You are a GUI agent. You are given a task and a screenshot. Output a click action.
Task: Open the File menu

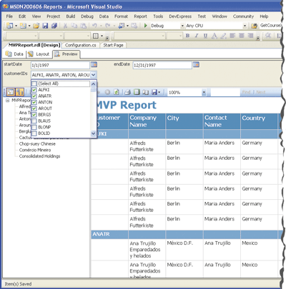(9, 16)
